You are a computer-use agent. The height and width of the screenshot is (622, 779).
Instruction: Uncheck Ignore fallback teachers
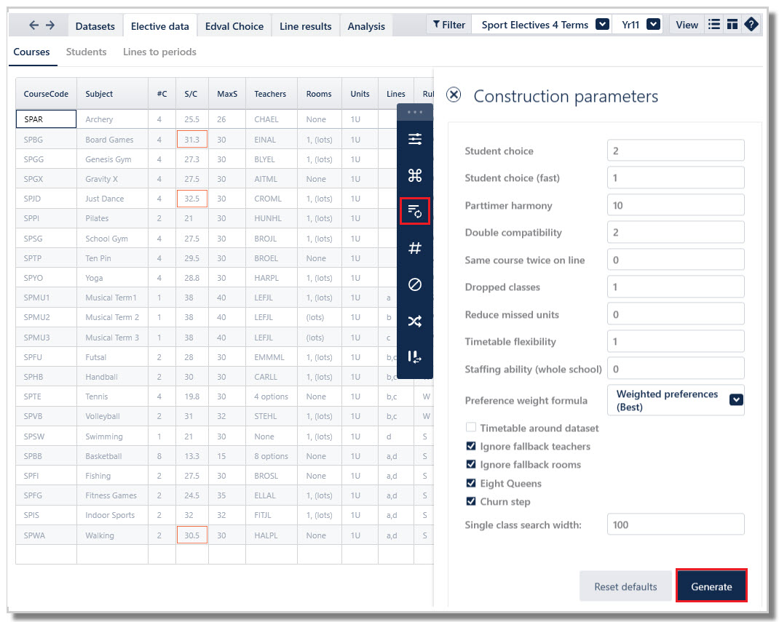pyautogui.click(x=471, y=446)
